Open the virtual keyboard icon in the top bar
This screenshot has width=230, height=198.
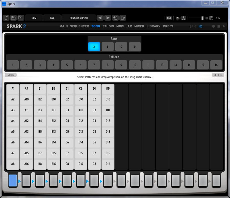pyautogui.click(x=169, y=18)
